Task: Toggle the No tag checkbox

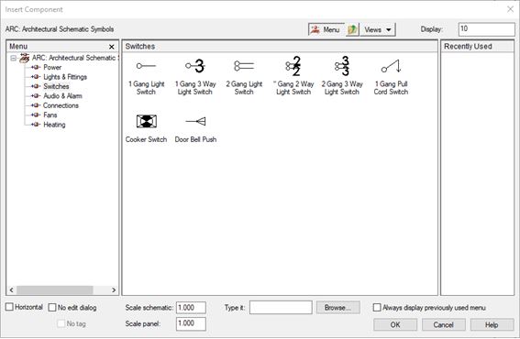Action: (x=61, y=323)
